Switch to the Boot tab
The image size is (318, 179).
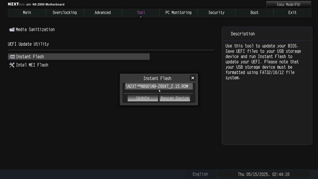coord(254,12)
